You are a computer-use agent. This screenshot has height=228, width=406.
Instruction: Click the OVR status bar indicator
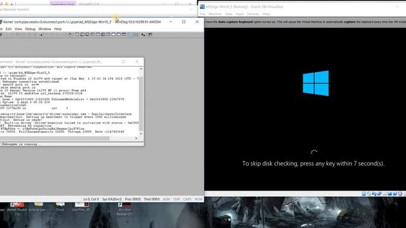(x=177, y=199)
